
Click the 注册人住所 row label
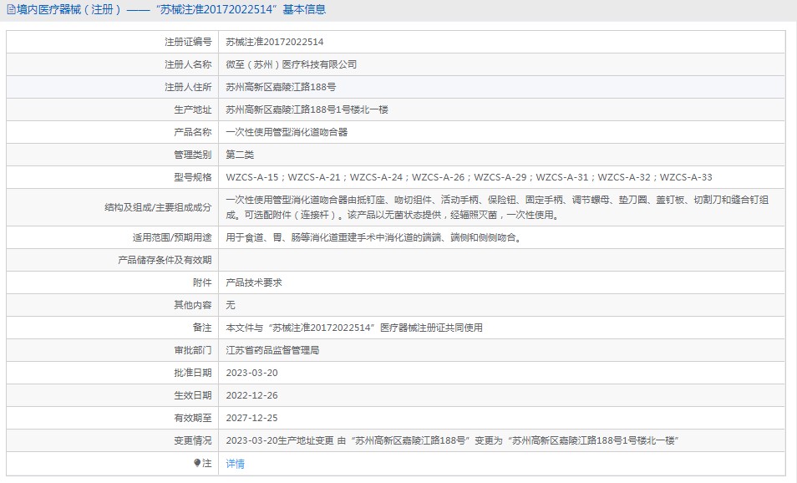coord(188,87)
